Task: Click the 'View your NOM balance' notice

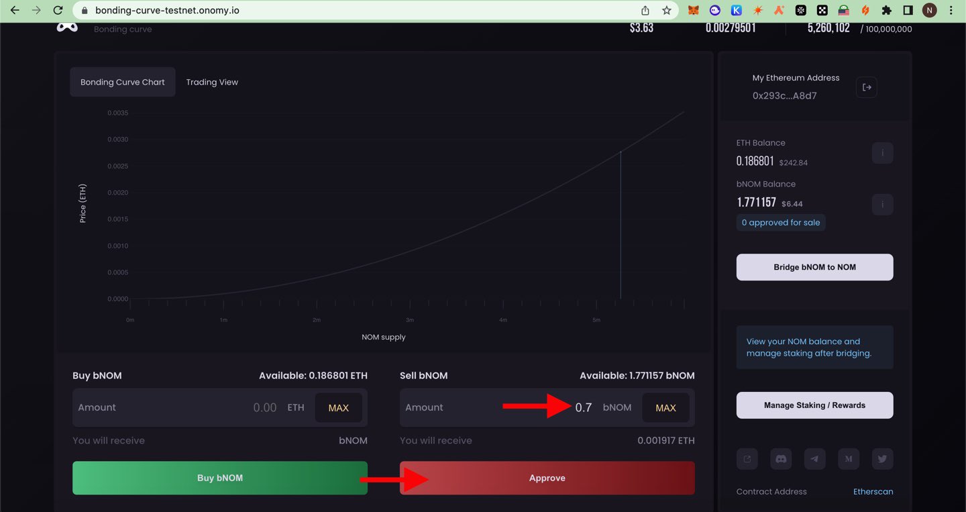Action: click(814, 348)
